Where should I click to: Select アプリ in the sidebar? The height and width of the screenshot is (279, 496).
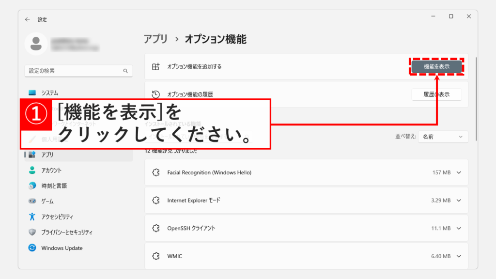pos(47,155)
